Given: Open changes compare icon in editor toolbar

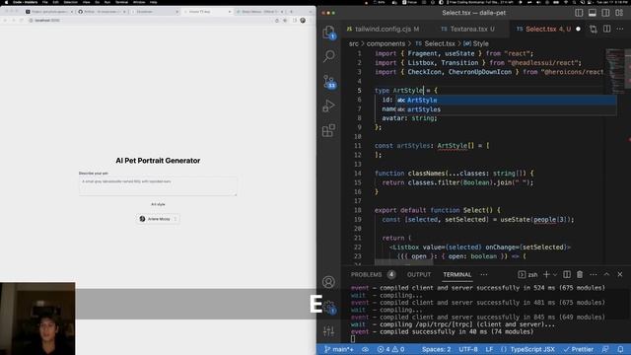Looking at the screenshot, I should pos(594,29).
